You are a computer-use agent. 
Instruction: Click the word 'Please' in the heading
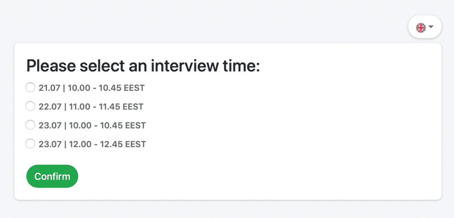(51, 66)
